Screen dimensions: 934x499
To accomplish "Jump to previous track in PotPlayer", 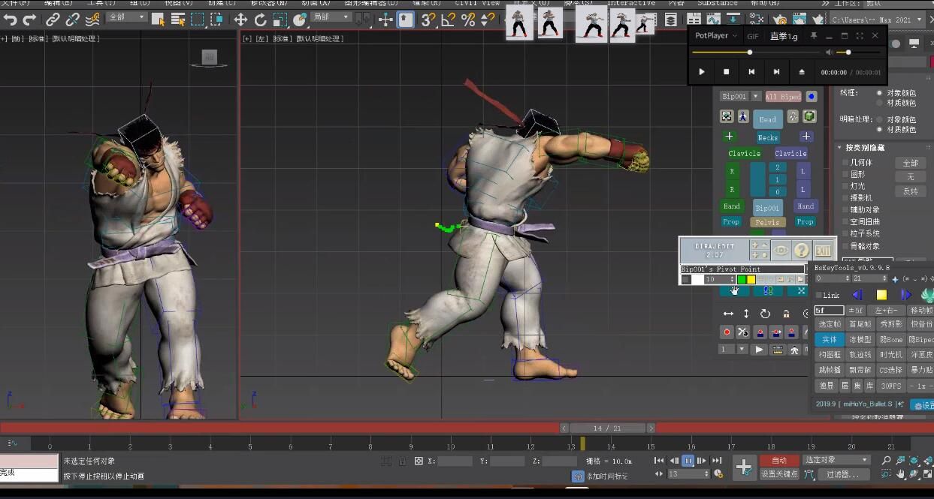I will tap(751, 72).
